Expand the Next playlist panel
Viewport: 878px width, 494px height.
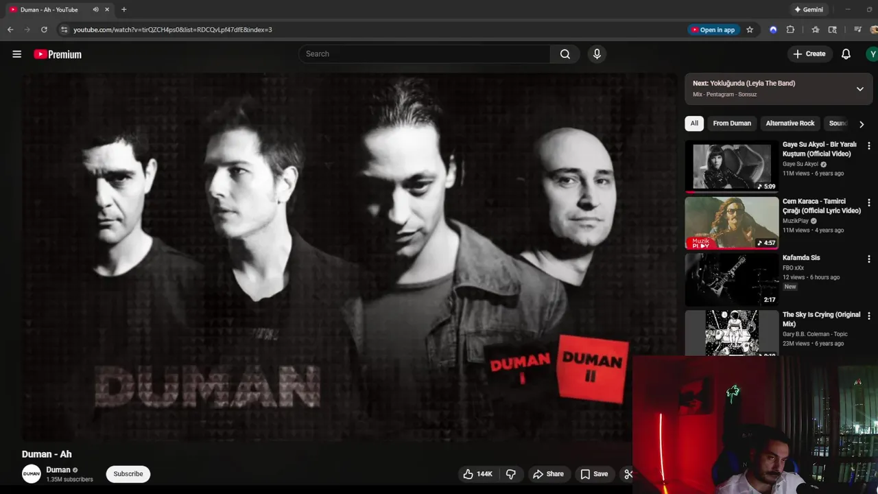point(859,89)
